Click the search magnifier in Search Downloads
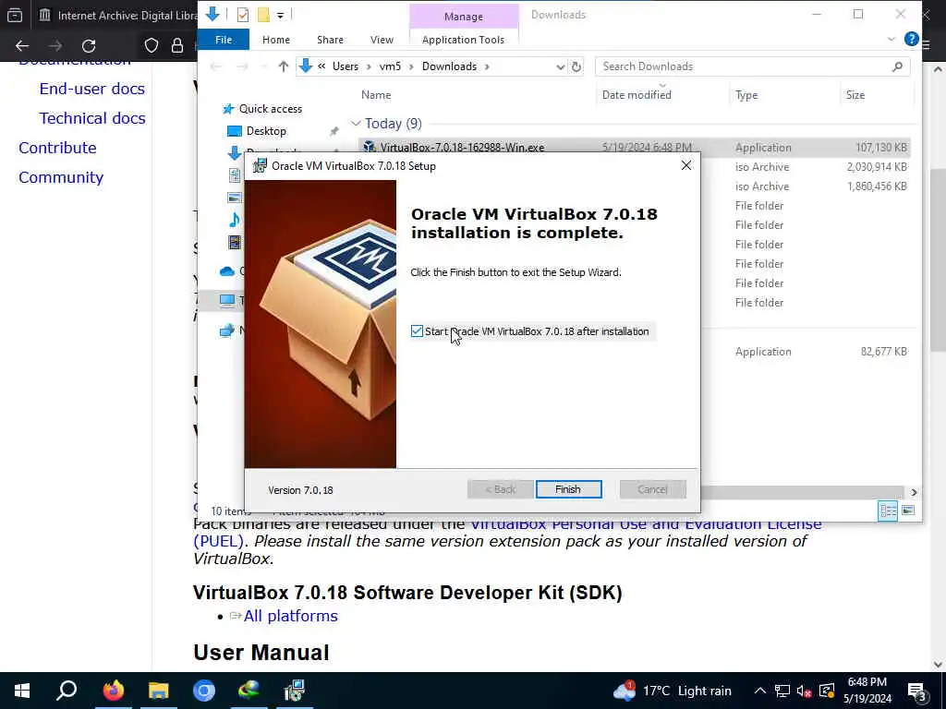Viewport: 946px width, 709px height. 897,66
